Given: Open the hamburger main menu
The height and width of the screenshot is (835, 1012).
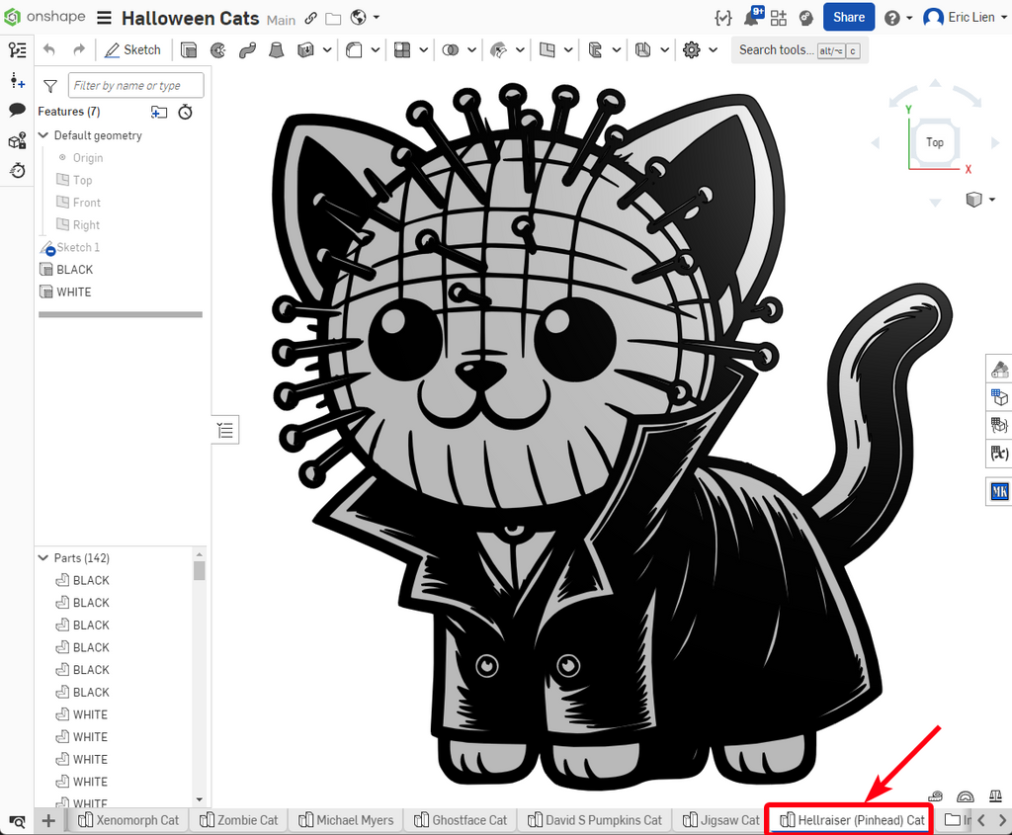Looking at the screenshot, I should 104,18.
